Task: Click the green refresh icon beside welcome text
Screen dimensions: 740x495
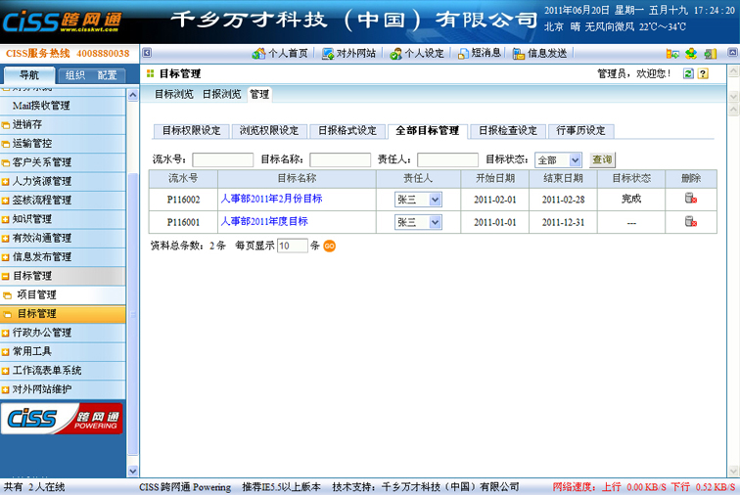Action: point(689,73)
